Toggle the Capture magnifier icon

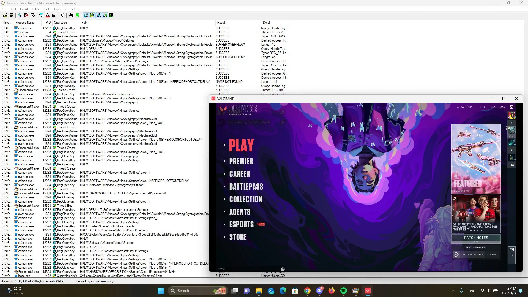(x=20, y=15)
